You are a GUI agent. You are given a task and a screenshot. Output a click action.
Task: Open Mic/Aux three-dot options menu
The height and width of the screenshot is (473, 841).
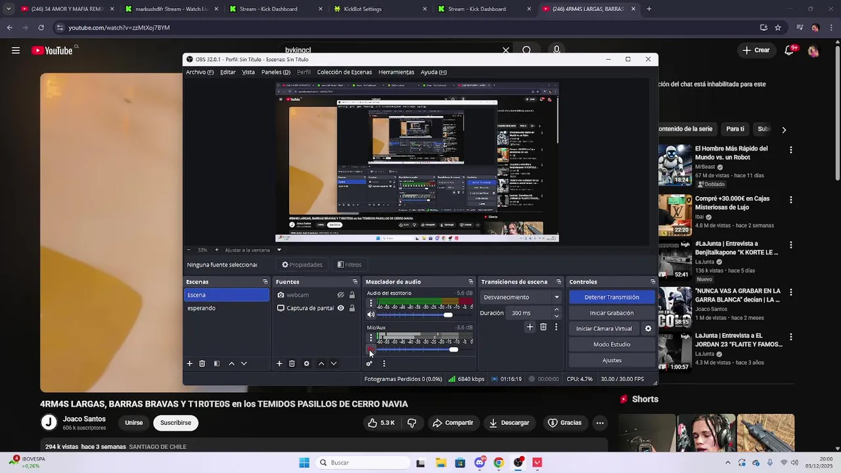coord(371,338)
